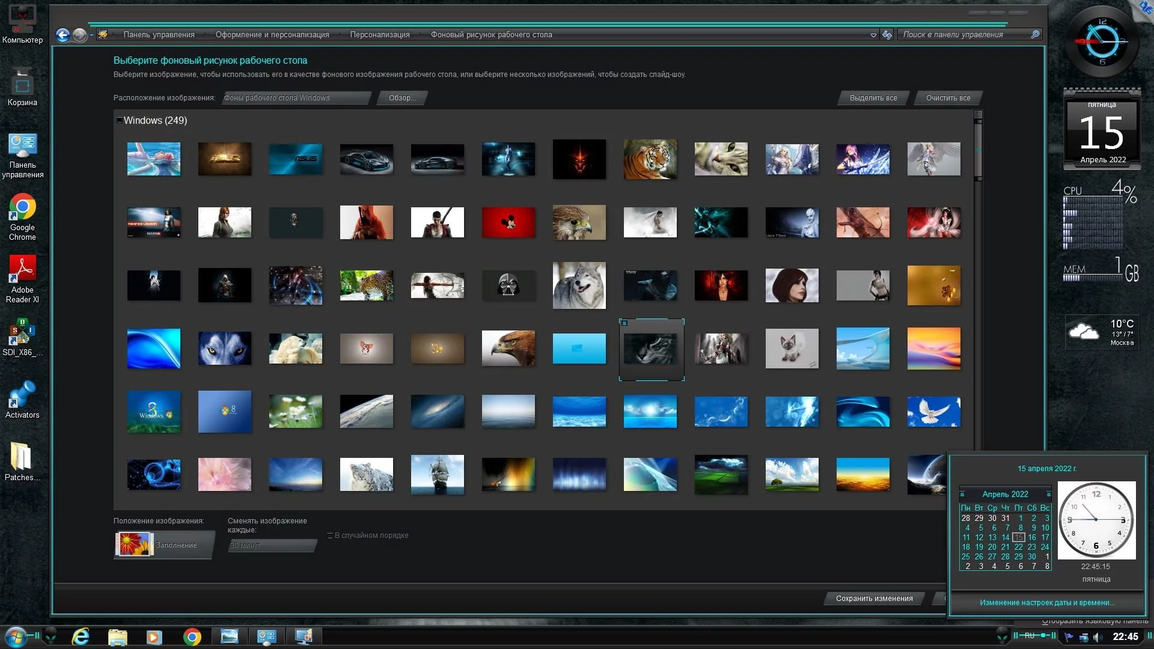Open the image location dropdown
The width and height of the screenshot is (1154, 649).
click(296, 98)
